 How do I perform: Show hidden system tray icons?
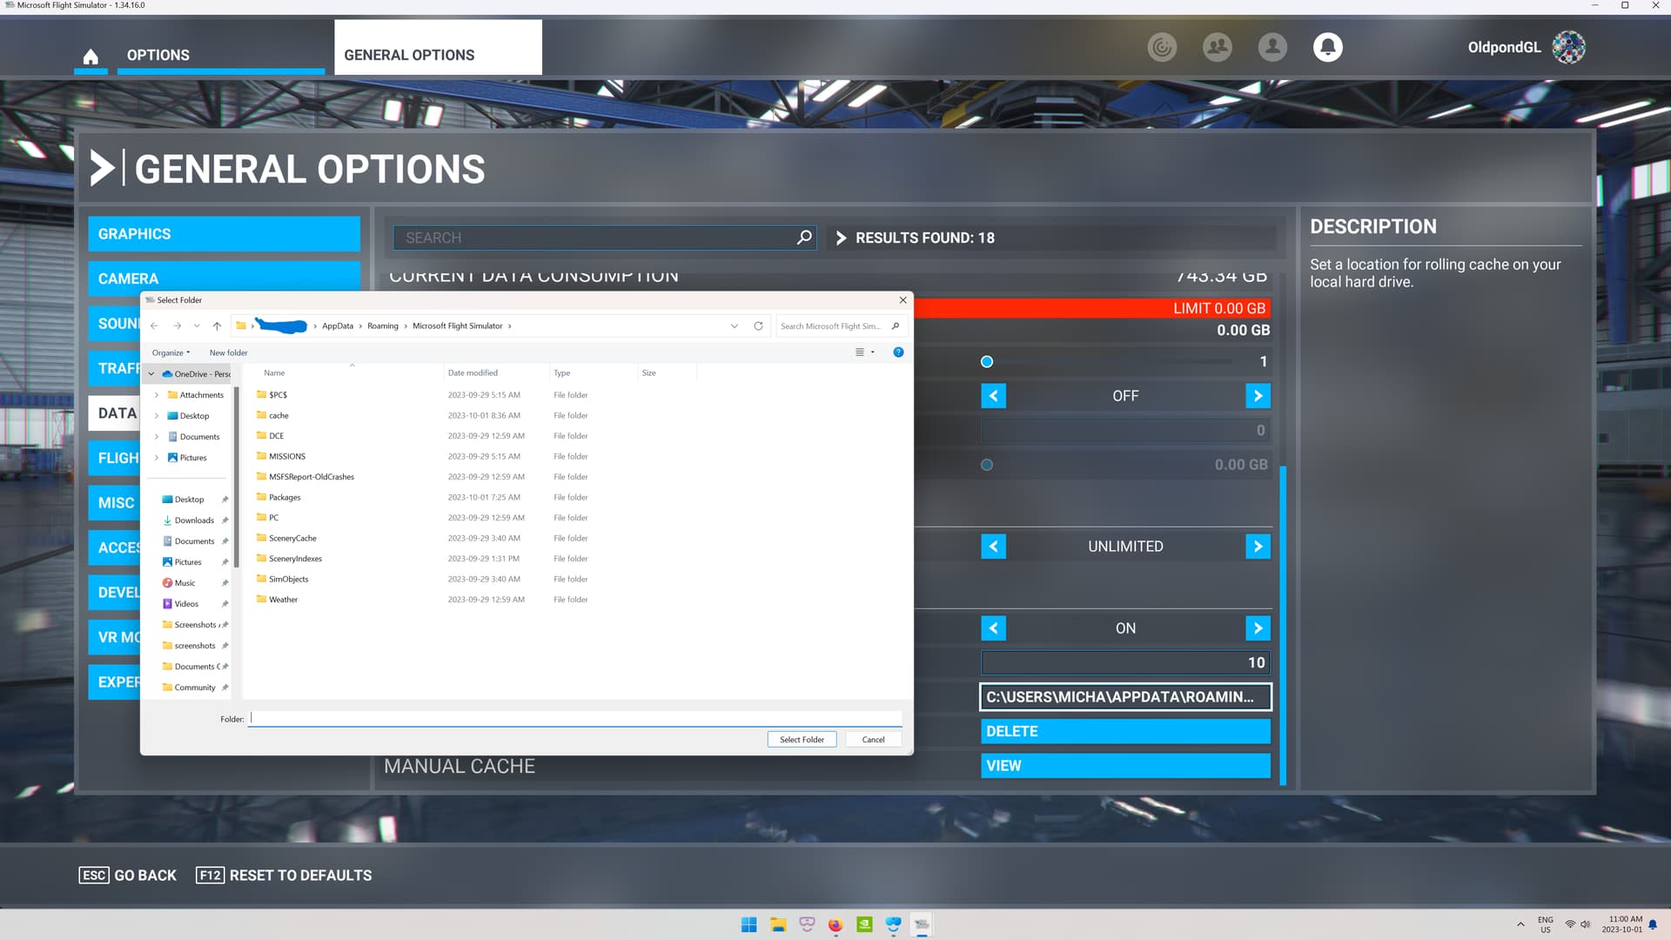[1520, 924]
